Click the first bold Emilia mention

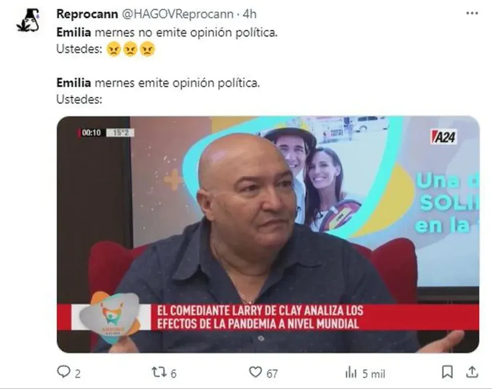coord(74,32)
